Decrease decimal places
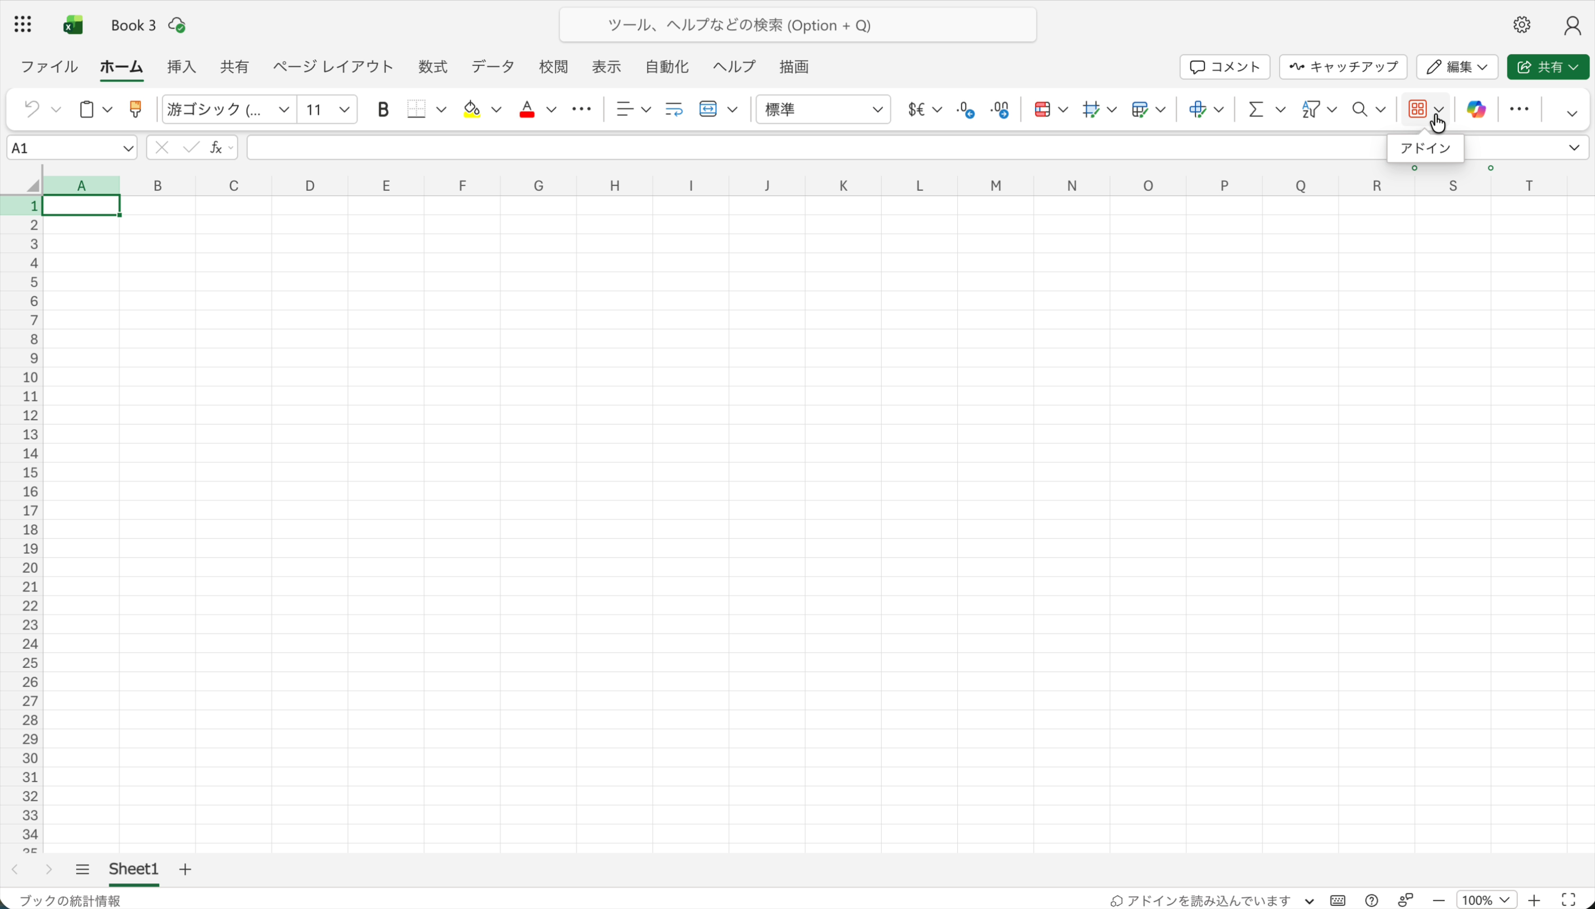This screenshot has width=1595, height=909. 965,108
